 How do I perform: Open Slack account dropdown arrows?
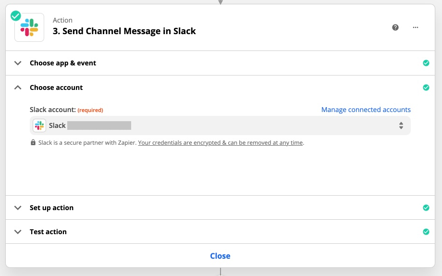click(401, 125)
